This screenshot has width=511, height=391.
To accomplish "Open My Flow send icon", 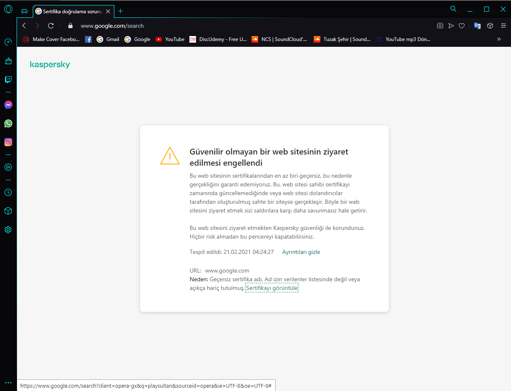I will [x=451, y=26].
